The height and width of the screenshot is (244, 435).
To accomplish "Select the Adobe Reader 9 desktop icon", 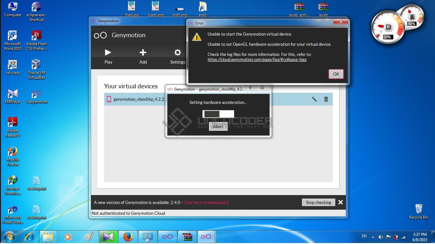I will pos(13,127).
